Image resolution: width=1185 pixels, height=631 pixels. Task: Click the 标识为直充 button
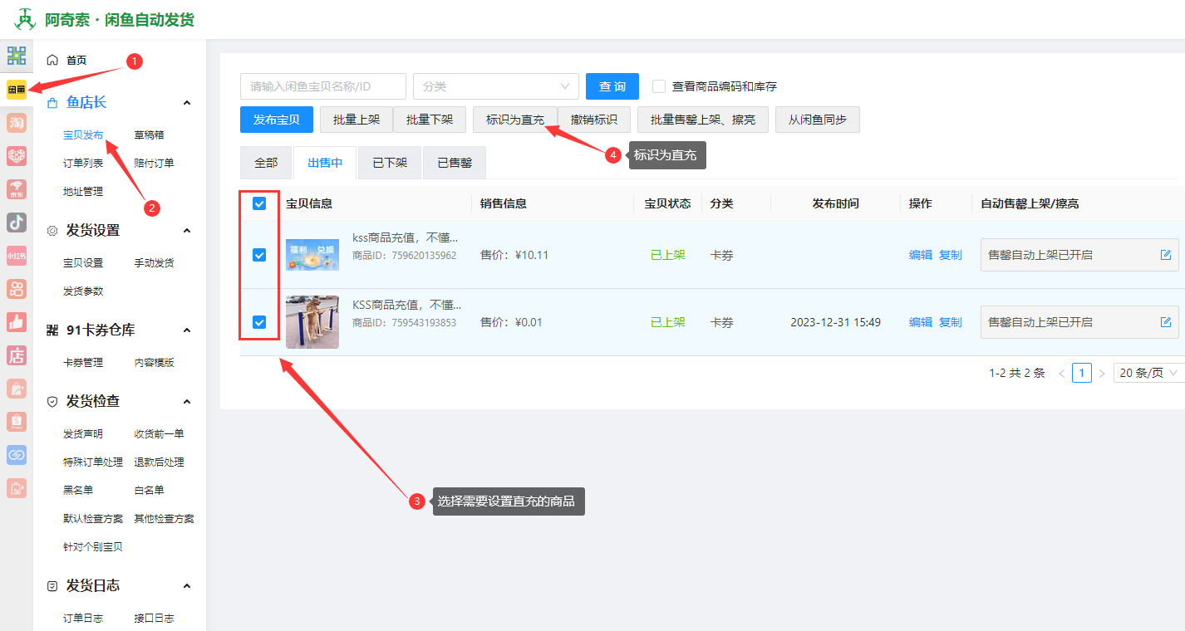pos(517,119)
